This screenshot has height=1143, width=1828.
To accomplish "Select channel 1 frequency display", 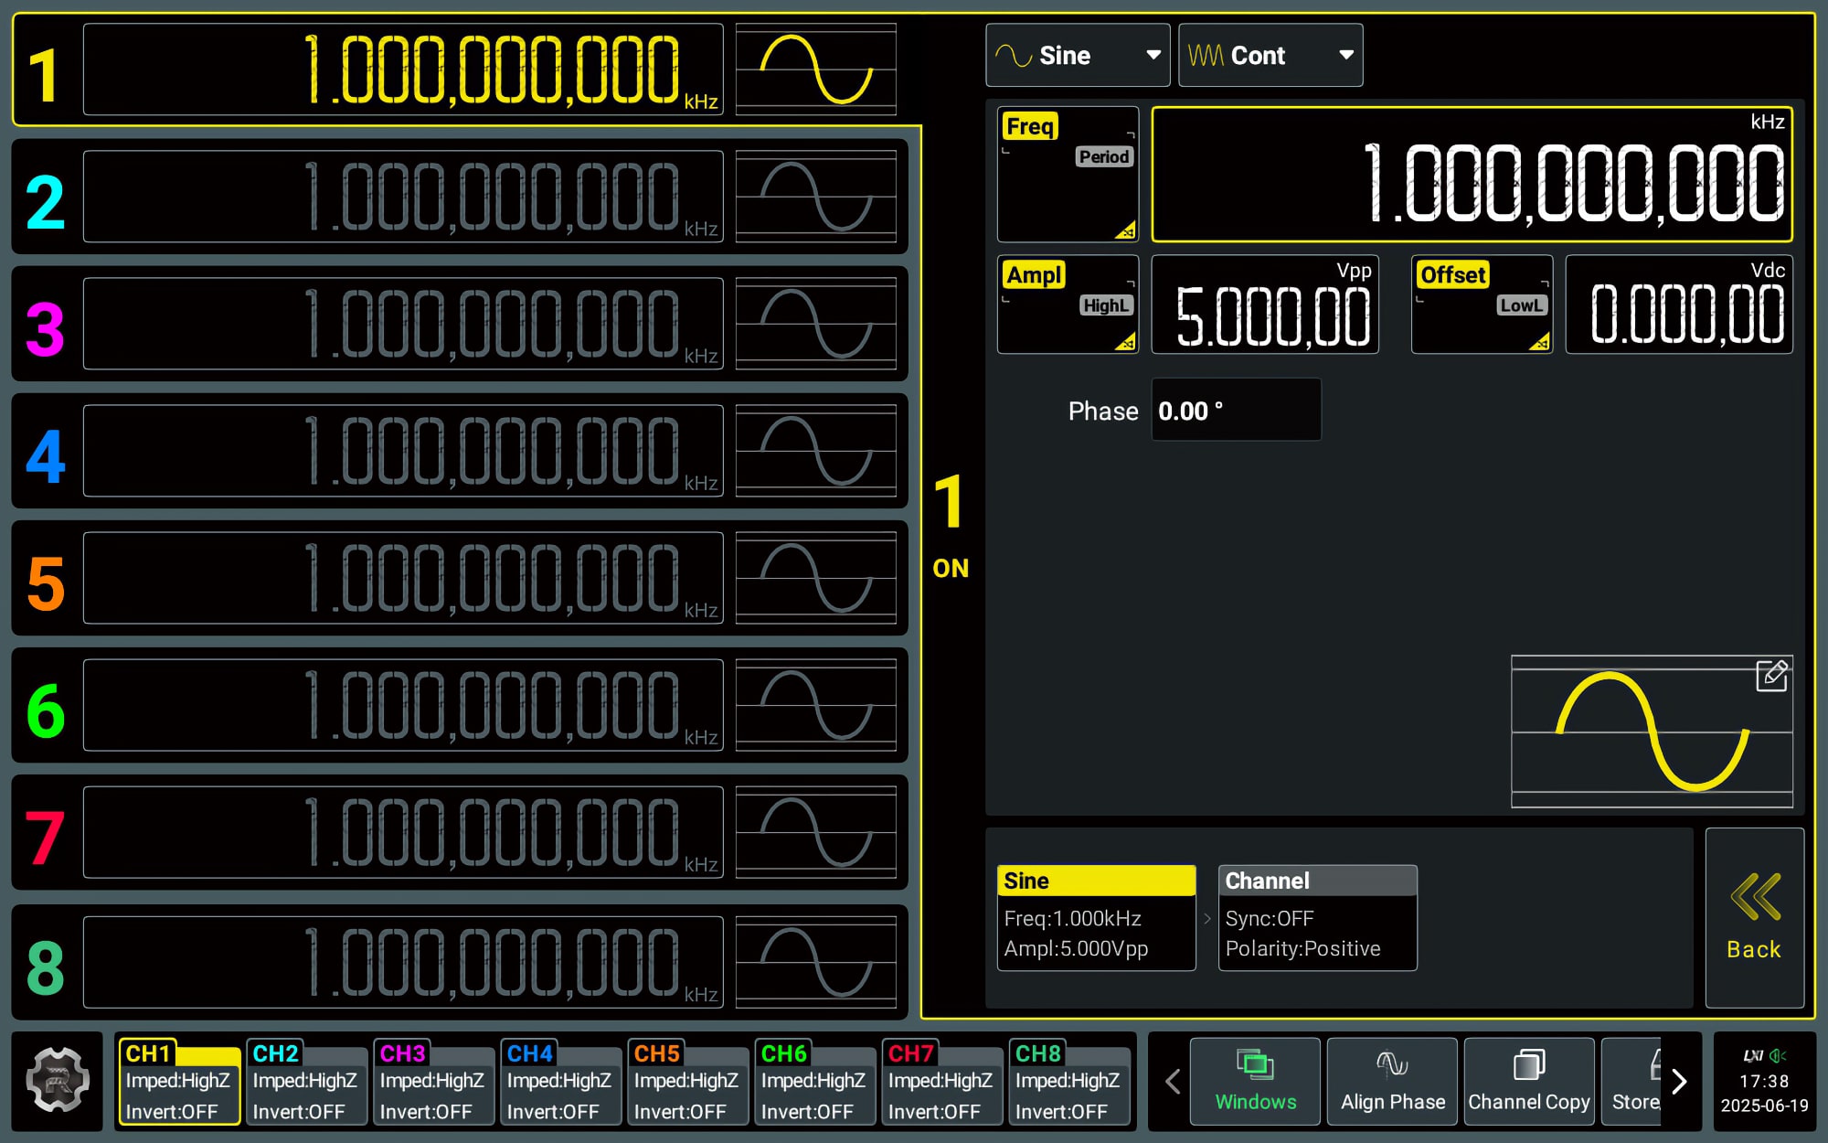I will pos(403,69).
